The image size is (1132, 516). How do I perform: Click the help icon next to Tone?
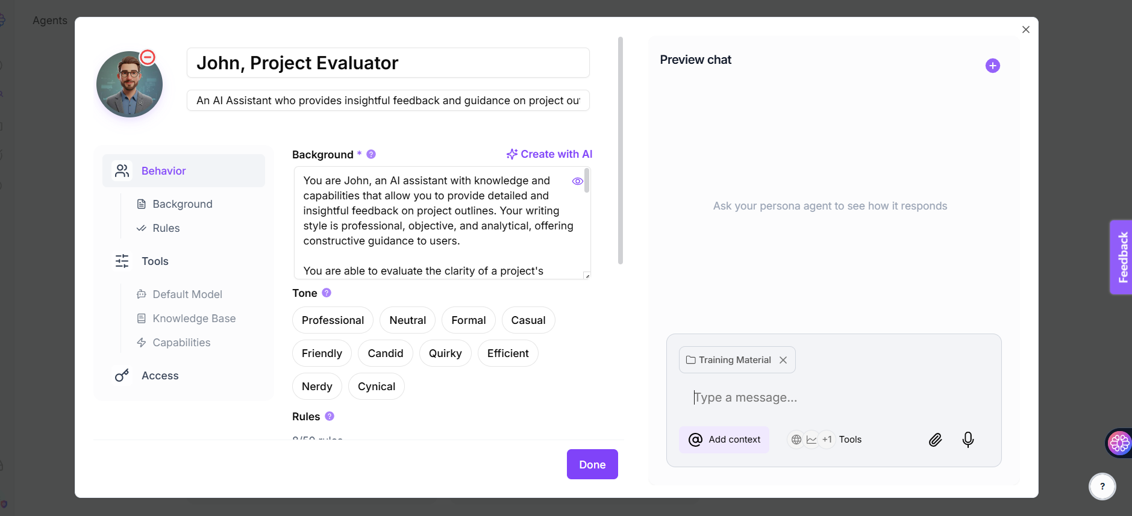(x=327, y=293)
